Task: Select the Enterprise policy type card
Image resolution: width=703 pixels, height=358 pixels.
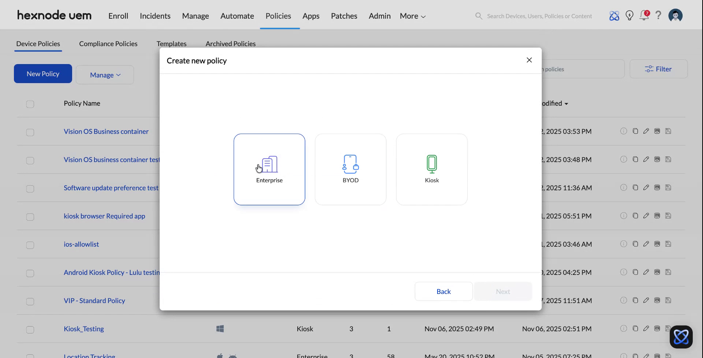Action: pos(269,169)
